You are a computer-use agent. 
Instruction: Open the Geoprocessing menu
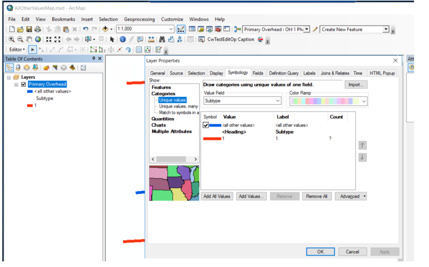click(139, 19)
